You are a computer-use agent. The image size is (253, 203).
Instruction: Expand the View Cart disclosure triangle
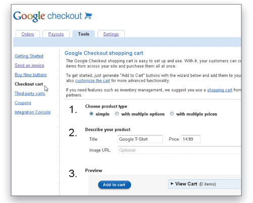coord(172,184)
